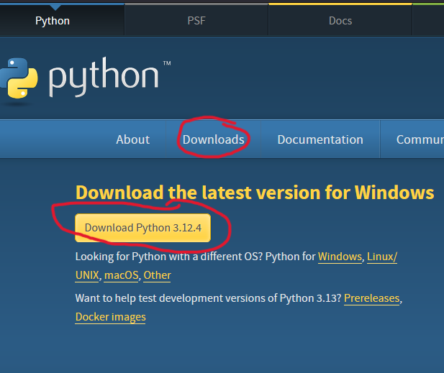Follow the macOS download link
Image resolution: width=444 pixels, height=373 pixels.
pos(121,275)
